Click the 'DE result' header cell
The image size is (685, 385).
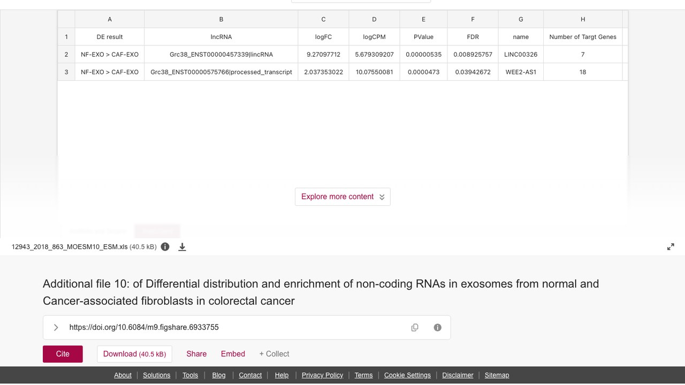click(x=110, y=37)
